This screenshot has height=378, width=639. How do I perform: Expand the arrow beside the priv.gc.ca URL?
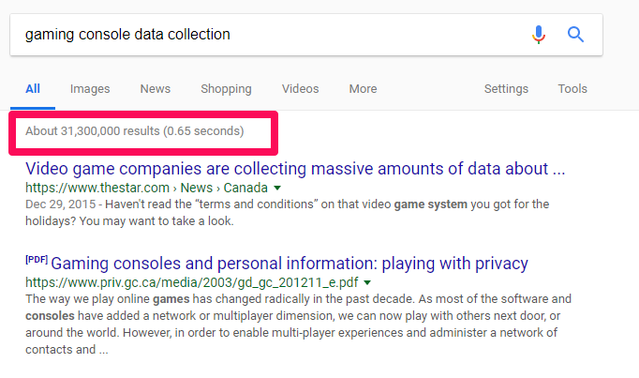click(x=367, y=281)
